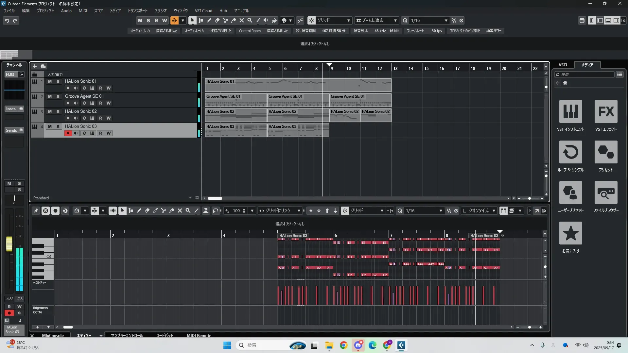The image size is (628, 353).
Task: Switch to the MixConsole tab
Action: 53,335
